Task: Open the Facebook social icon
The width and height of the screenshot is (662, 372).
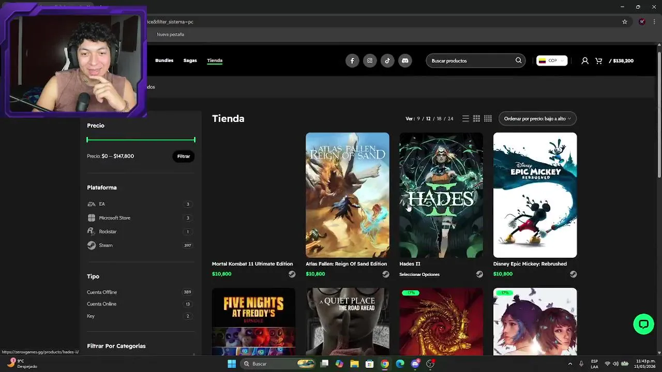Action: pyautogui.click(x=352, y=60)
